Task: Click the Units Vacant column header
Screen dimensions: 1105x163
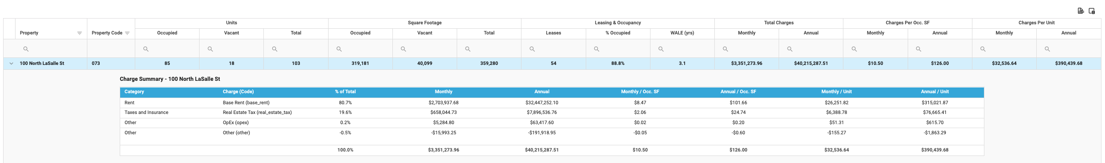Action: [x=231, y=33]
